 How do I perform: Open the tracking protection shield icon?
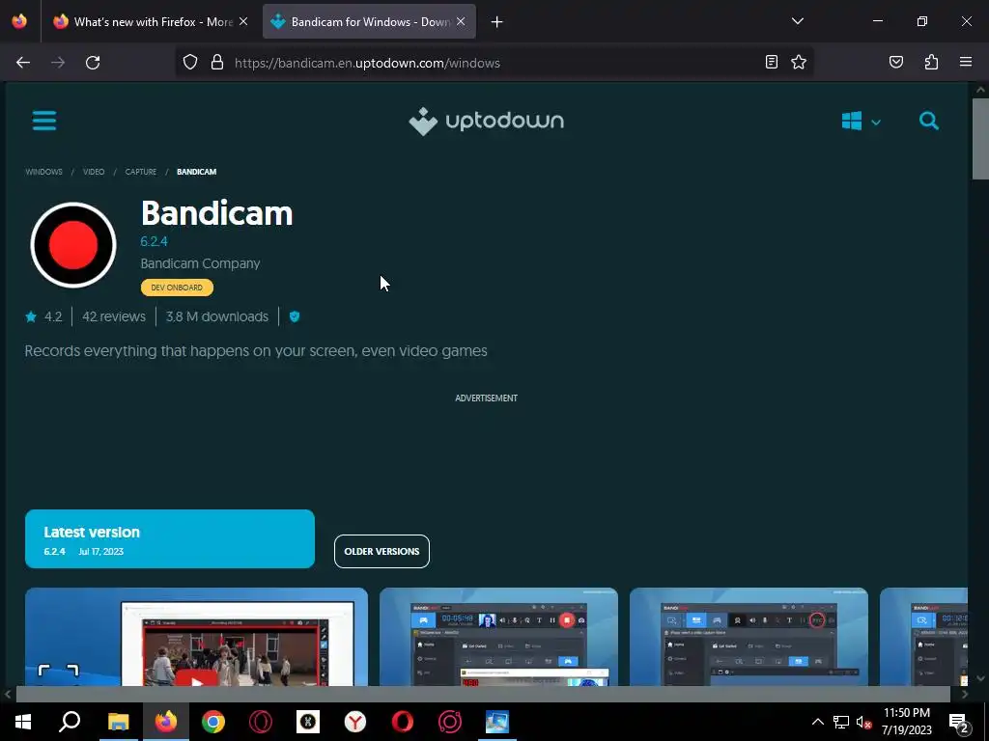[x=190, y=63]
